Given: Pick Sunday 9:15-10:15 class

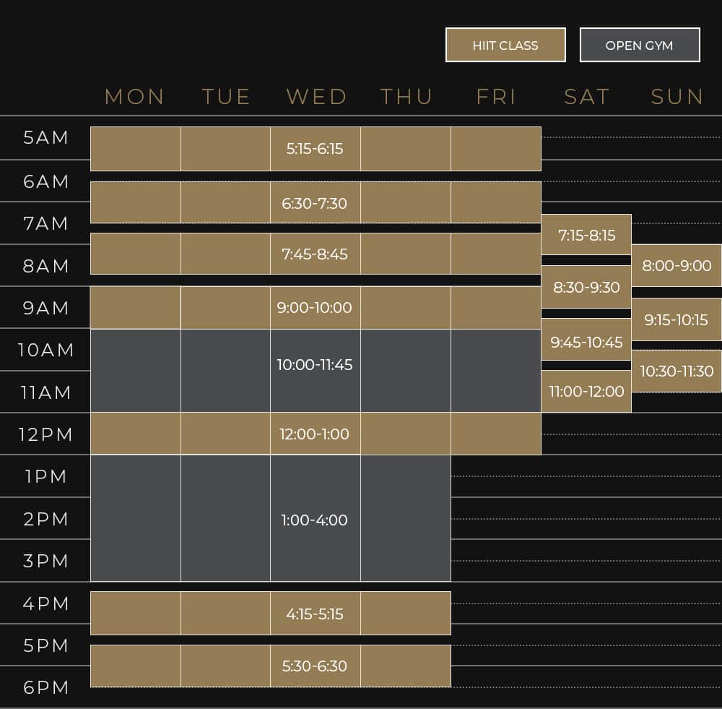Looking at the screenshot, I should point(677,319).
